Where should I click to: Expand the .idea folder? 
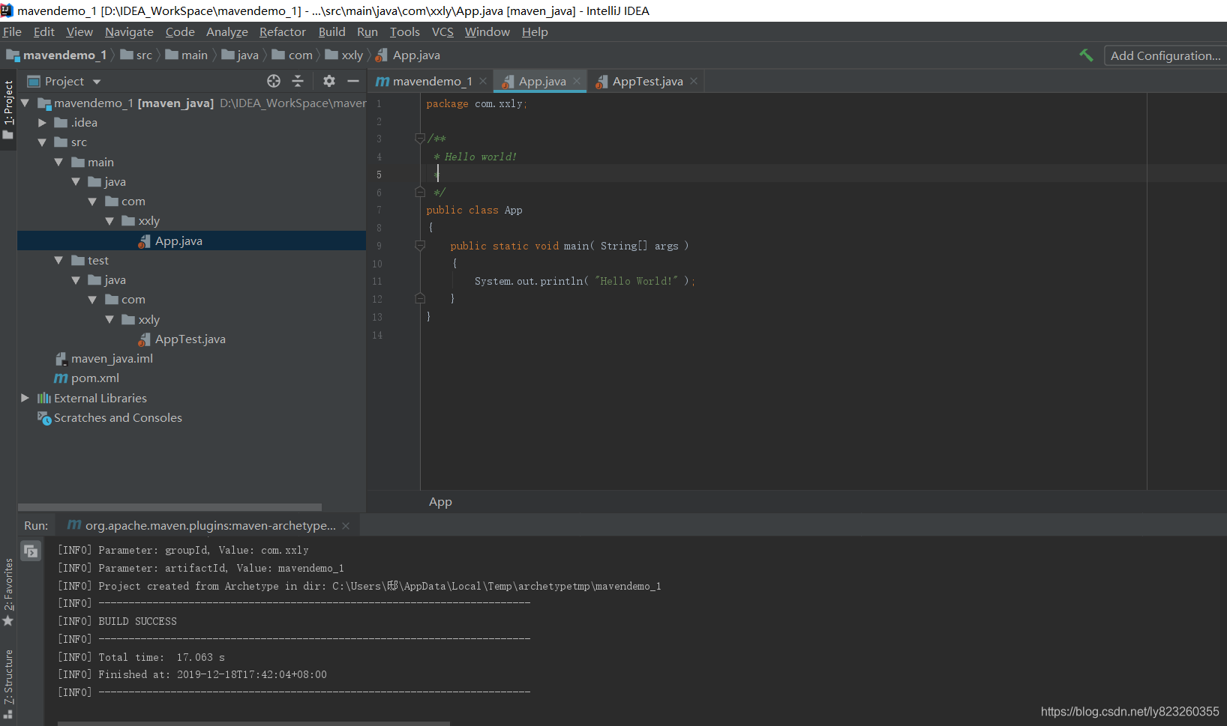click(x=42, y=122)
